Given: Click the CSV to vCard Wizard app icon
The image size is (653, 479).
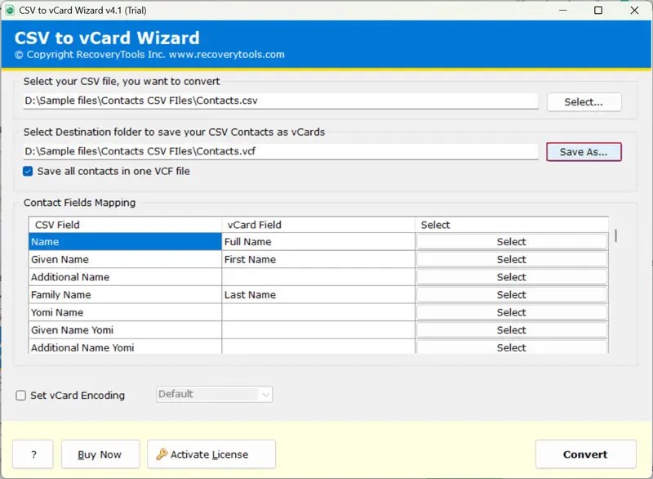Looking at the screenshot, I should tap(10, 11).
